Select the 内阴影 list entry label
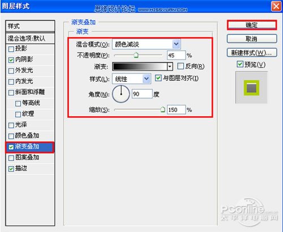The image size is (283, 232). pos(24,59)
